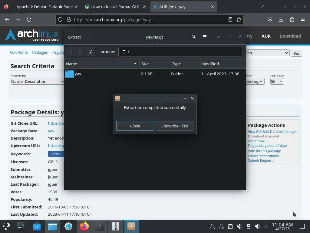Click the Extract button
This screenshot has height=233, width=310.
click(74, 37)
